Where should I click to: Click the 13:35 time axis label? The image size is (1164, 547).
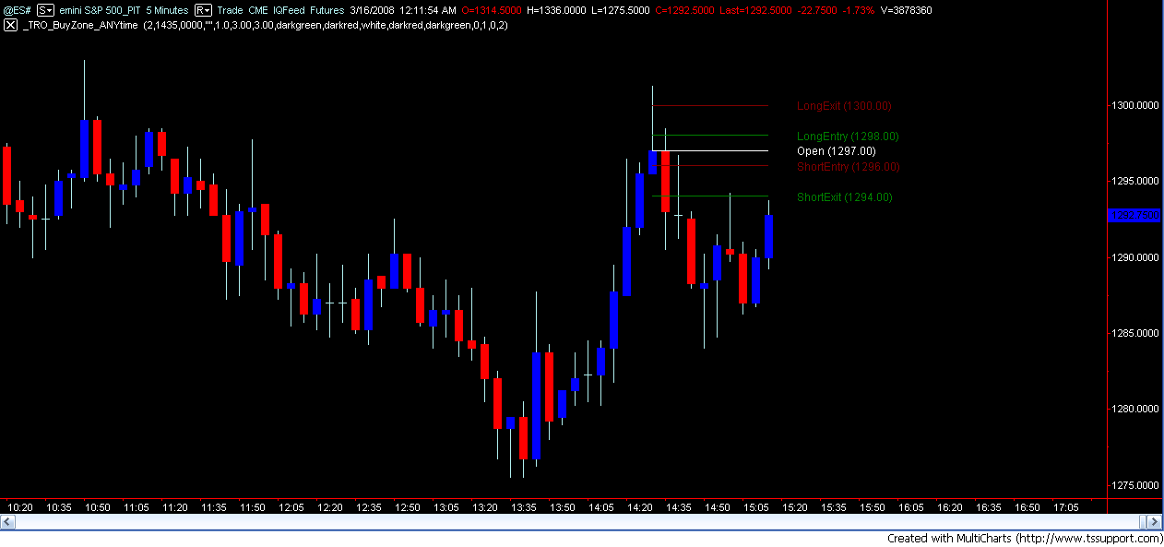click(524, 507)
